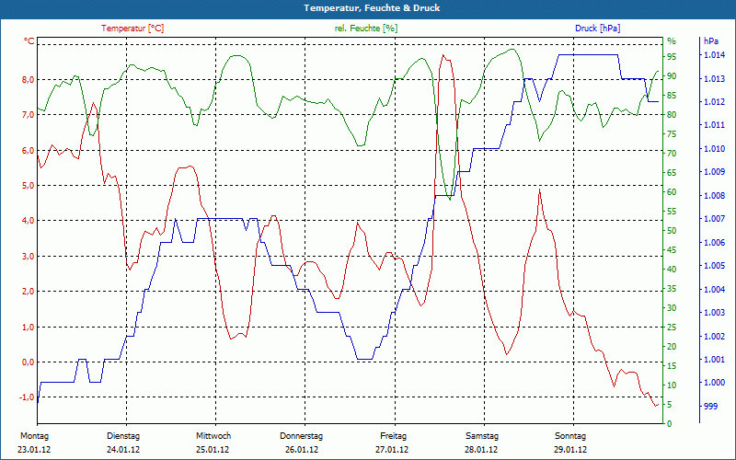Screen dimensions: 736x460
Task: Click the '-1,0' temperature axis value
Action: pos(27,397)
